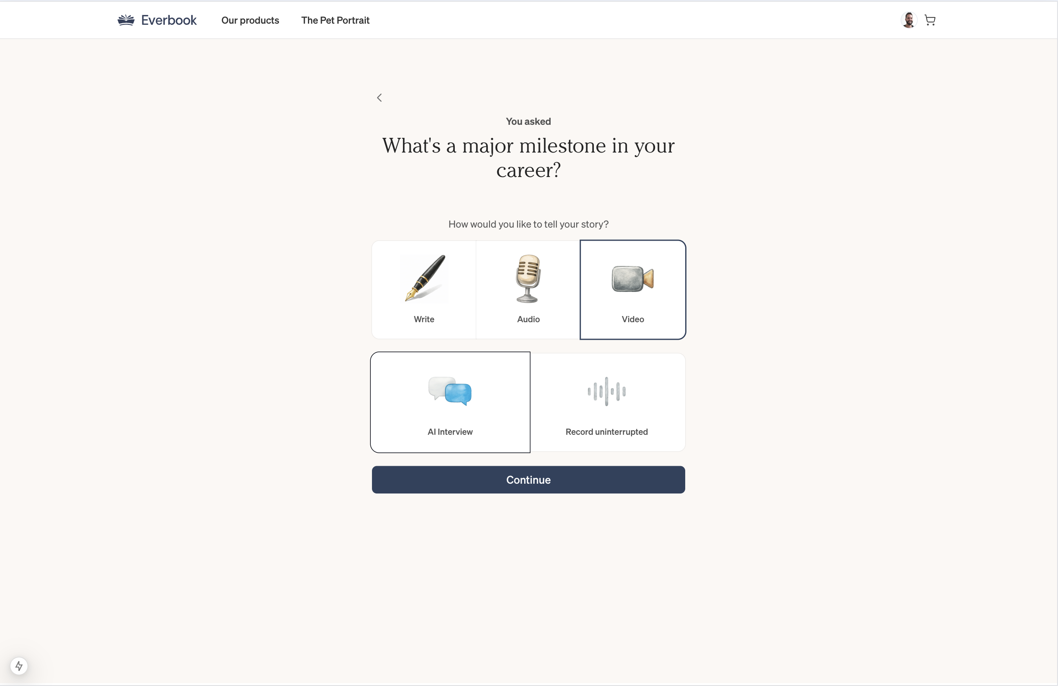The image size is (1058, 686).
Task: Open the user profile avatar
Action: [x=909, y=20]
